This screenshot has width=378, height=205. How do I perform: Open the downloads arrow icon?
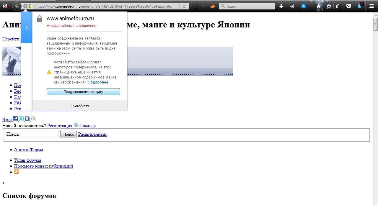281,6
